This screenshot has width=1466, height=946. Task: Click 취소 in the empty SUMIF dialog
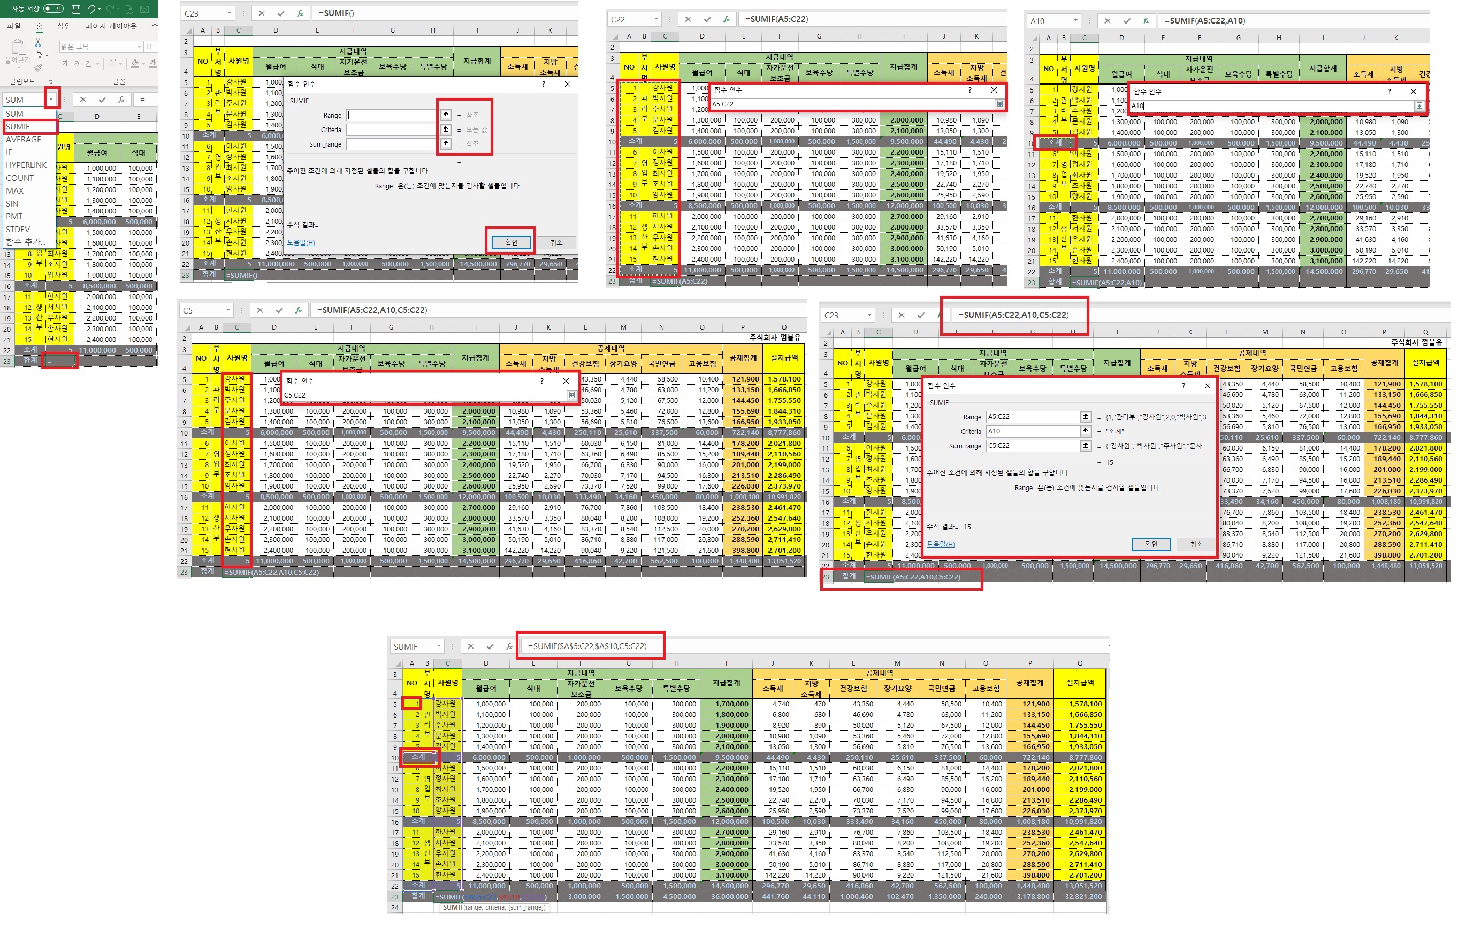click(556, 242)
